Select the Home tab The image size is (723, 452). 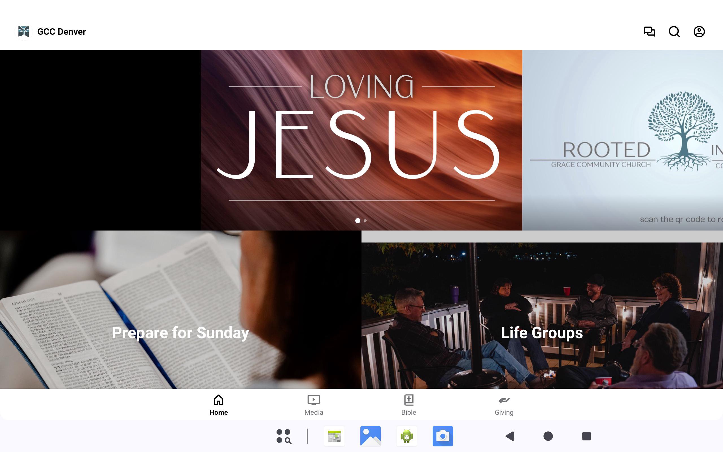[218, 405]
